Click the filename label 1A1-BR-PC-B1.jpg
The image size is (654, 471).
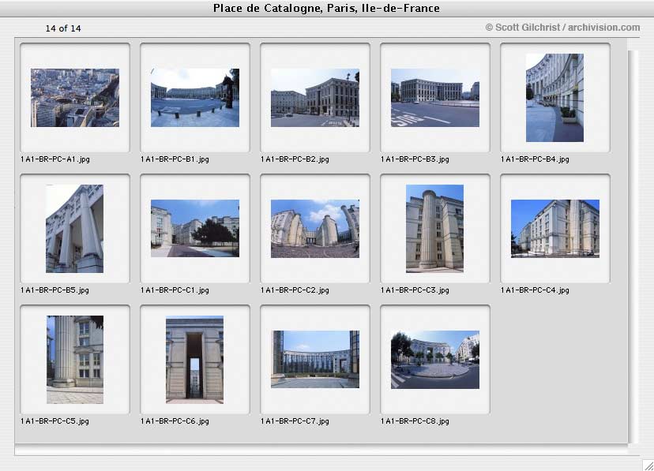[175, 159]
